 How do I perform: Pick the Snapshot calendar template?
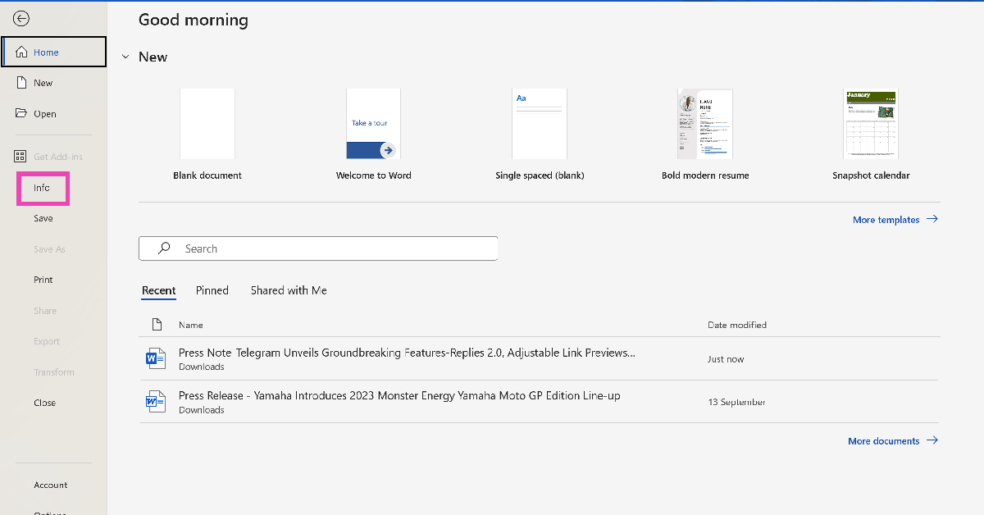[x=871, y=124]
